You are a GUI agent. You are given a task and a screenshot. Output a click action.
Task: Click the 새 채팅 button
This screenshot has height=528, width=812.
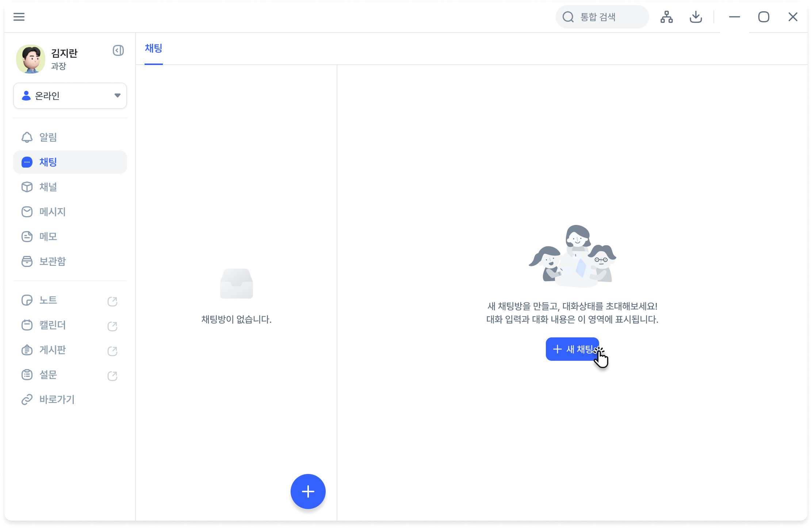(x=572, y=349)
